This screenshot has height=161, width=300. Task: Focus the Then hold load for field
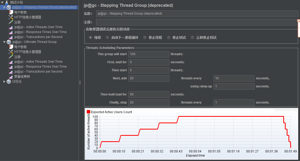(x=149, y=94)
